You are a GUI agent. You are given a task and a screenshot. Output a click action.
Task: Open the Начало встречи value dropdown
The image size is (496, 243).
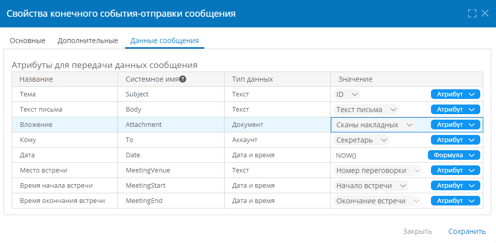point(371,186)
